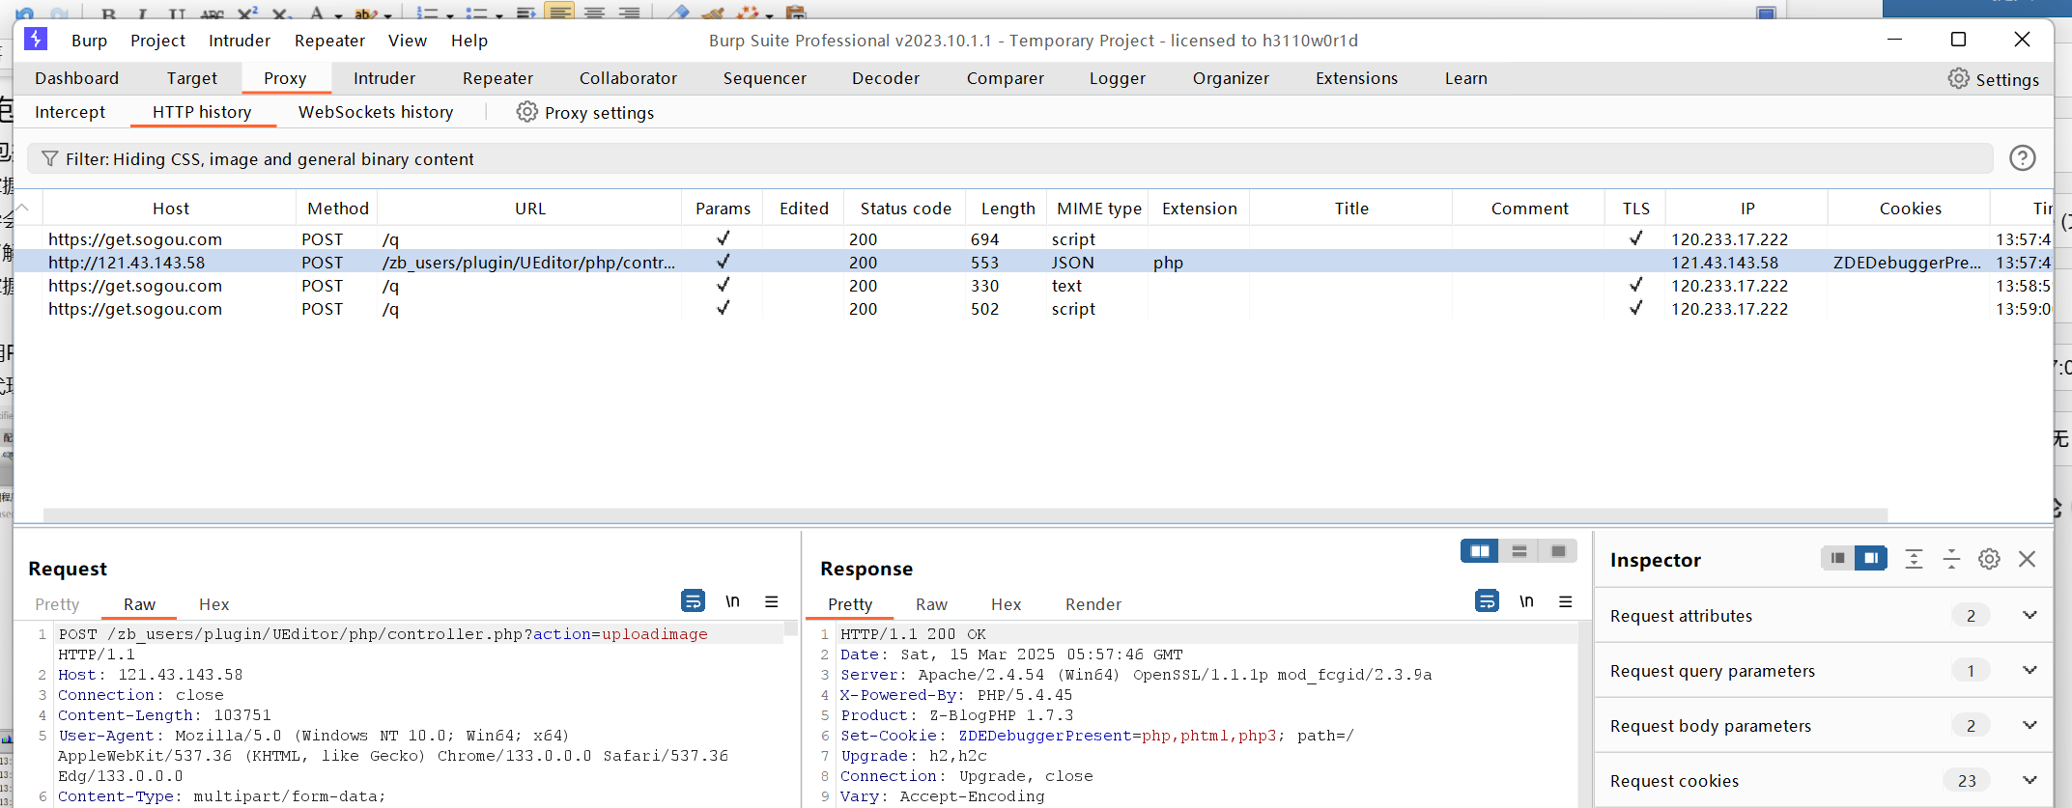The height and width of the screenshot is (808, 2072).
Task: Collapse all Inspector sections icon
Action: coord(1951,559)
